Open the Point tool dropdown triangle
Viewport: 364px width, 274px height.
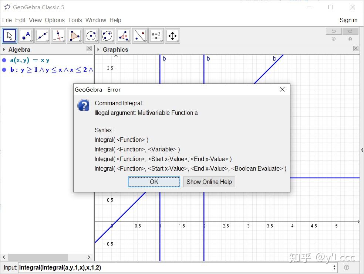point(31,41)
